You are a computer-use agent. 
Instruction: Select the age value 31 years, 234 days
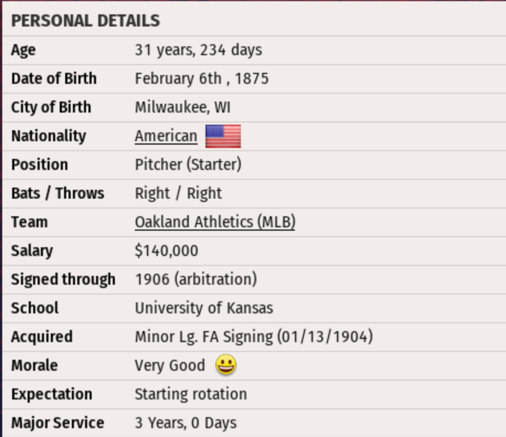(198, 50)
